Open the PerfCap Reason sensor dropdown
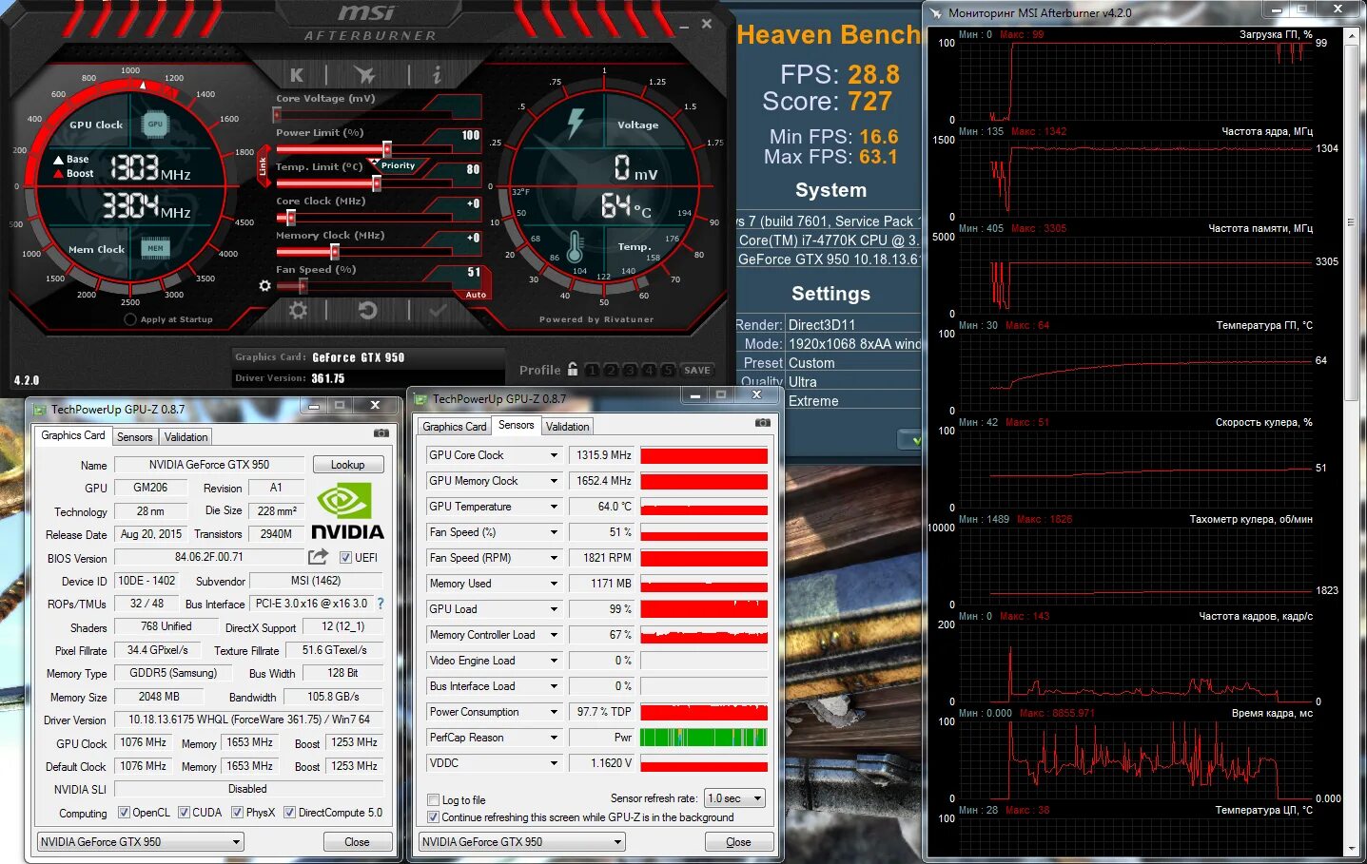 (x=554, y=738)
